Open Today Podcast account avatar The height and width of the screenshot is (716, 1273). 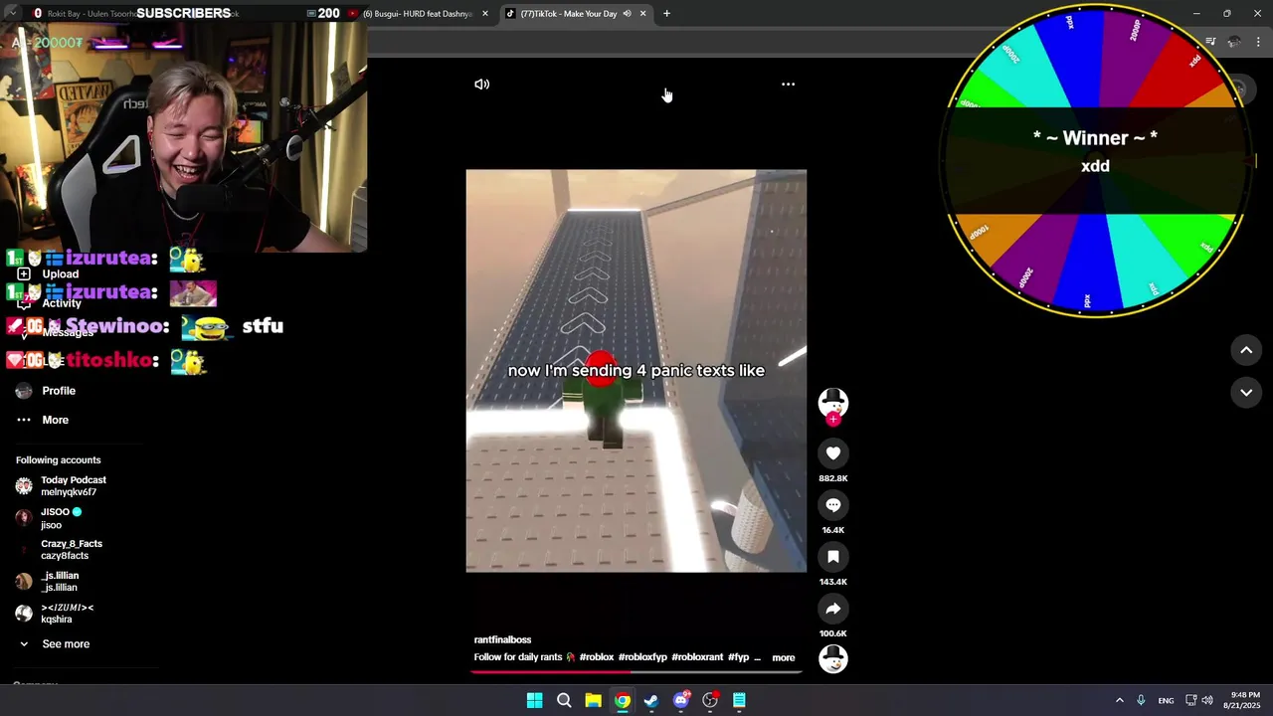24,486
